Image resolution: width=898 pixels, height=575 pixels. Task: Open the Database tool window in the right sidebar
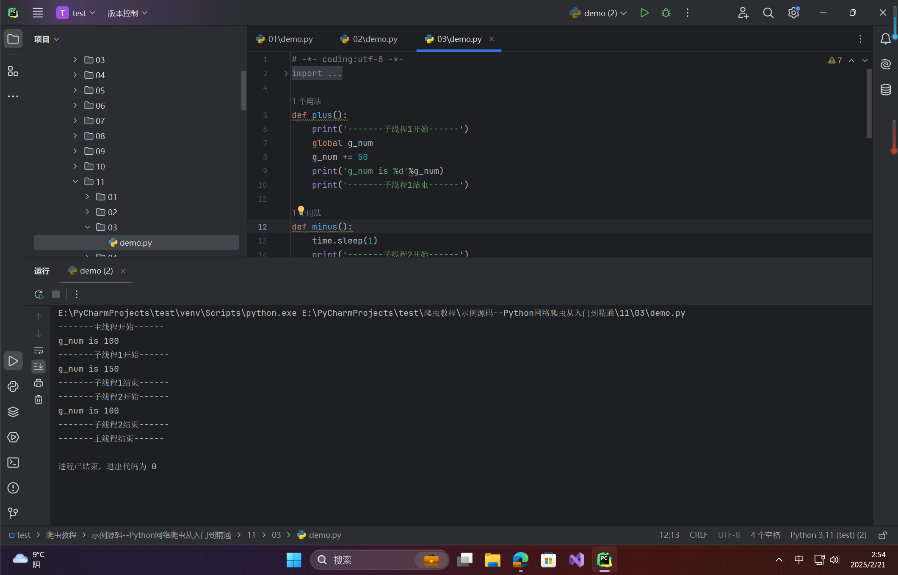tap(885, 90)
